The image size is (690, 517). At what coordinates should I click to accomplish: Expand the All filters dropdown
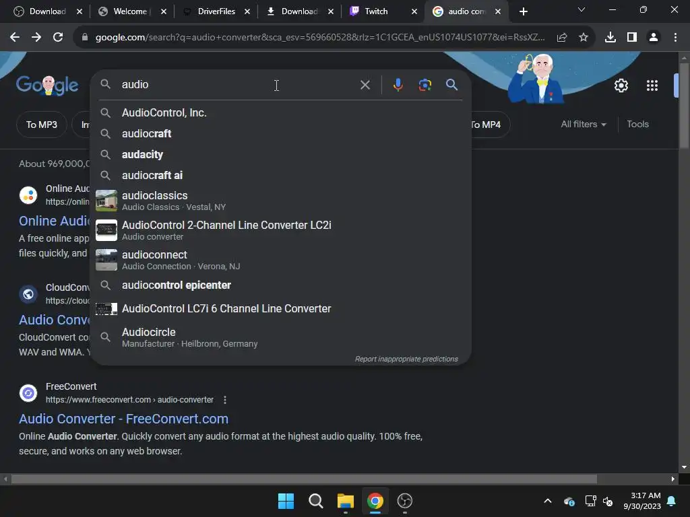click(583, 125)
